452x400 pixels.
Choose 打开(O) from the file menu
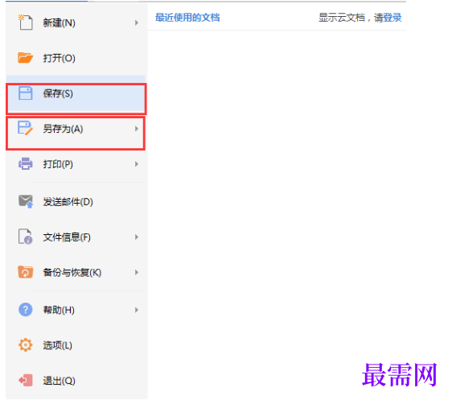coord(76,58)
